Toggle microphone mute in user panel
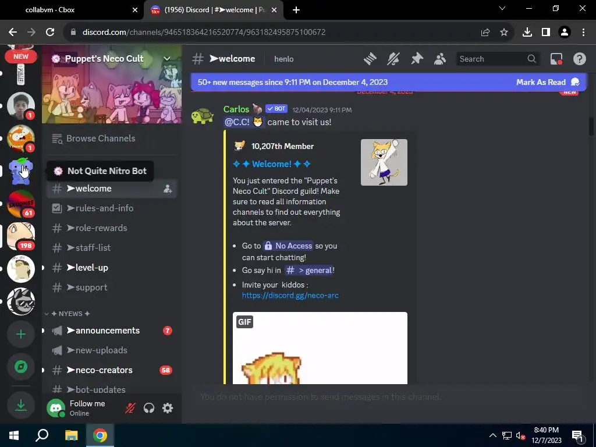The image size is (596, 447). [x=130, y=408]
